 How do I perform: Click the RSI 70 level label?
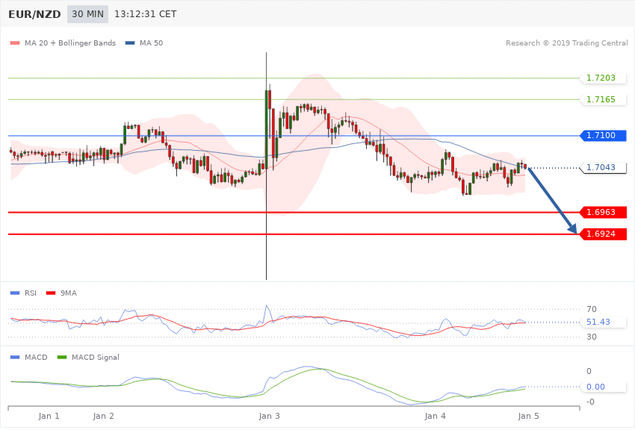(591, 309)
